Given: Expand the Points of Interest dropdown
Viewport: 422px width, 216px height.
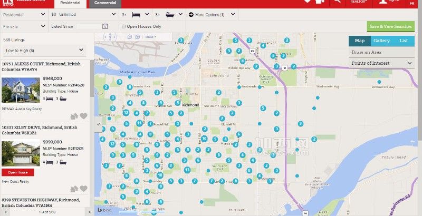Looking at the screenshot, I should tap(381, 63).
